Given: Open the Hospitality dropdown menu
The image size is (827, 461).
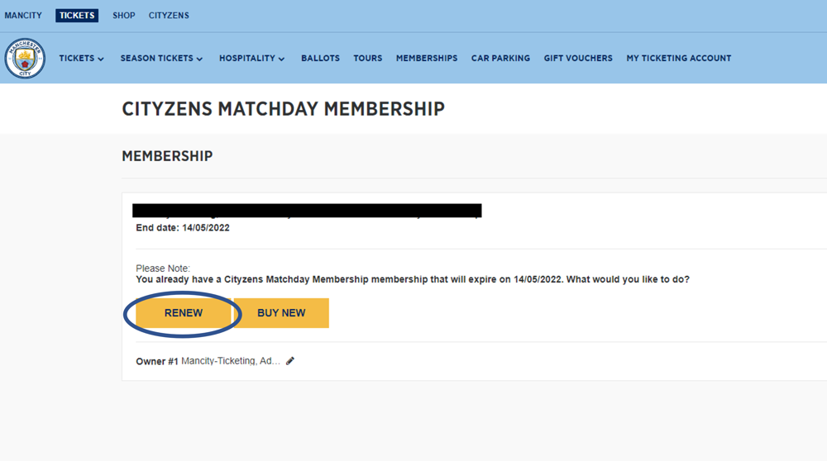Looking at the screenshot, I should (252, 59).
